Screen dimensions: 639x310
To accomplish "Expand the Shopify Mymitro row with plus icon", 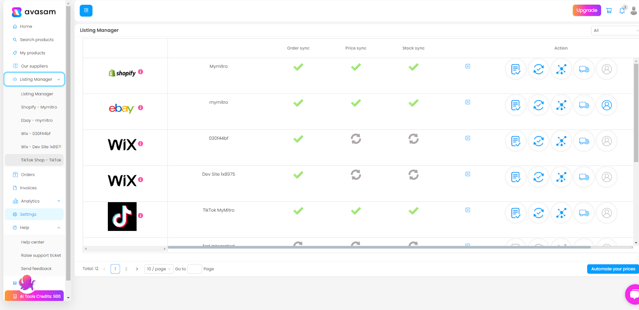I will click(x=468, y=66).
